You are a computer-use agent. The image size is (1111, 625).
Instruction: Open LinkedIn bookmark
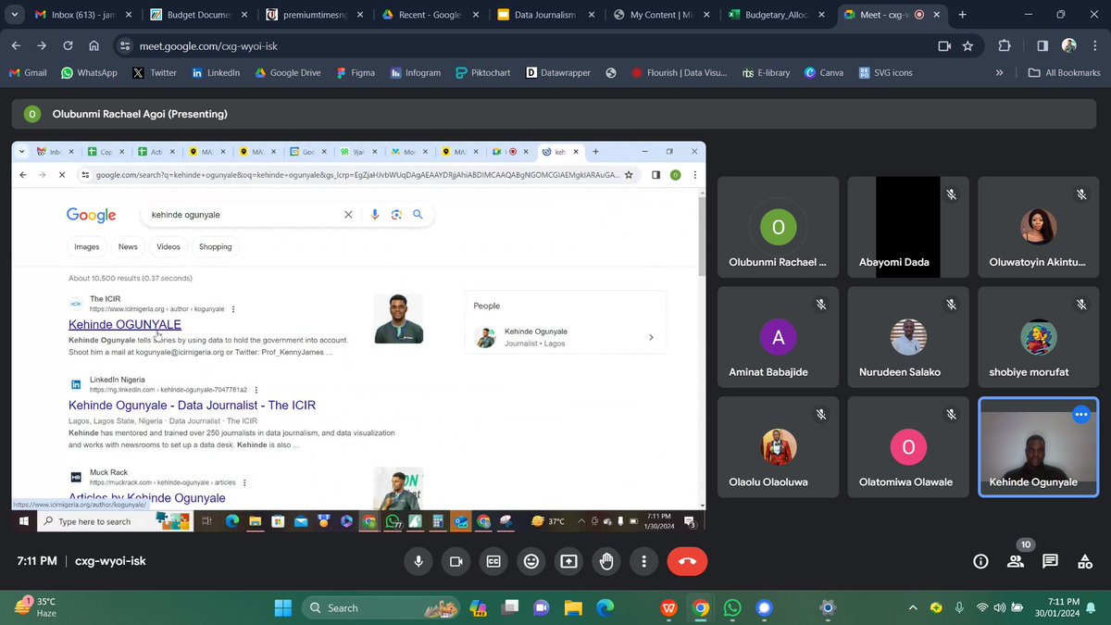[216, 72]
